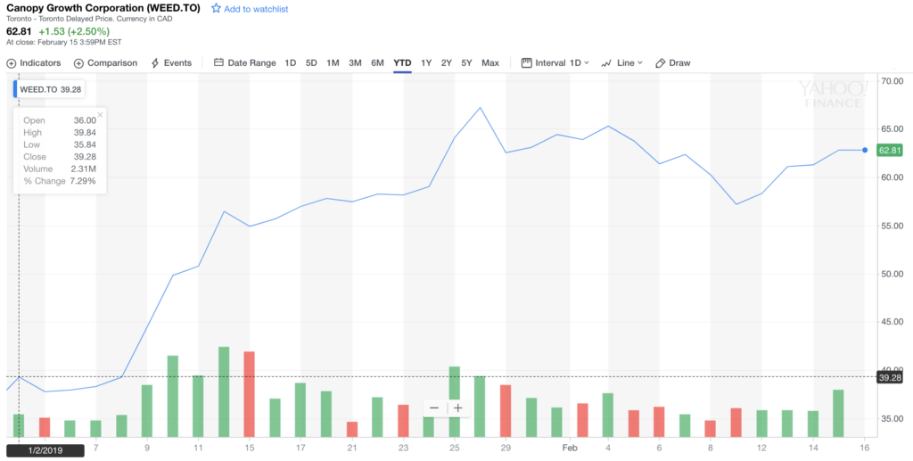Screen dimensions: 913x461
Task: Click the green volume bar above 25
Action: tap(455, 401)
